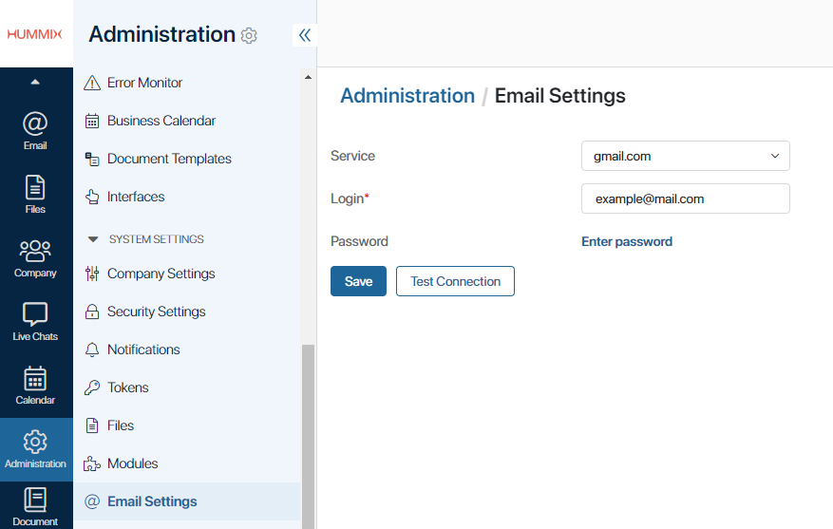Open the Email section in left navigation
Image resolution: width=833 pixels, height=529 pixels.
[x=35, y=131]
